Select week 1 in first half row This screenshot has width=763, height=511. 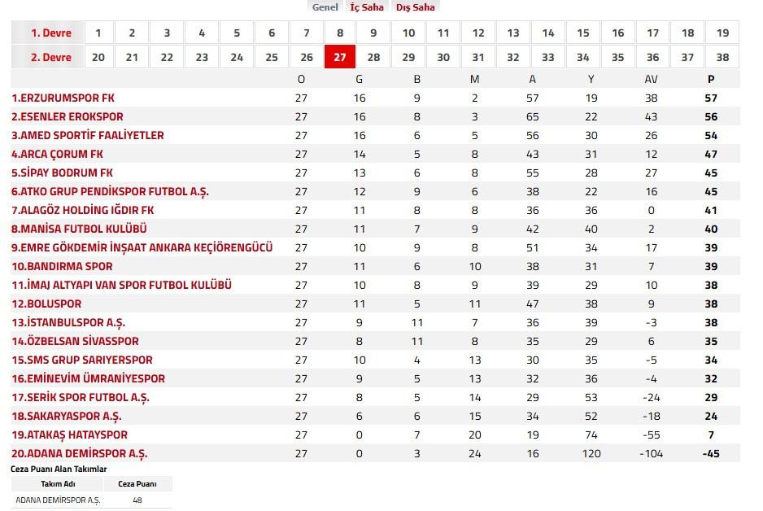pos(98,33)
